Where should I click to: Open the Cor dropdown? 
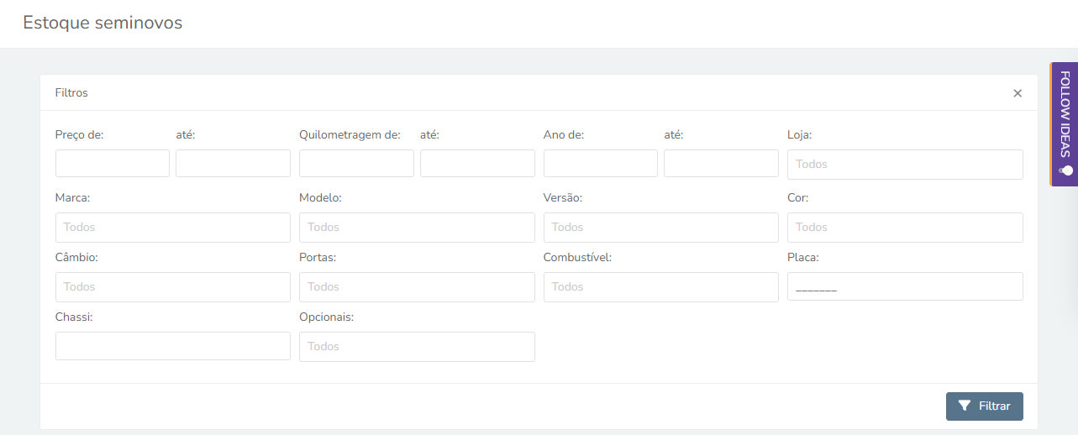905,227
